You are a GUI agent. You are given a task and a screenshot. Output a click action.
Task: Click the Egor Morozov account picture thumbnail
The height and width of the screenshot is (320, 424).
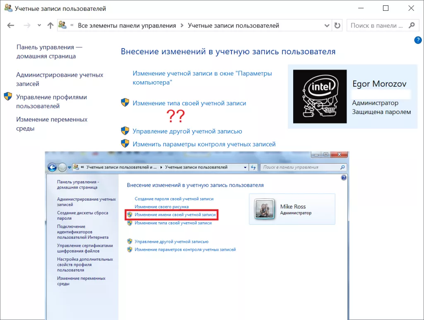[x=321, y=96]
